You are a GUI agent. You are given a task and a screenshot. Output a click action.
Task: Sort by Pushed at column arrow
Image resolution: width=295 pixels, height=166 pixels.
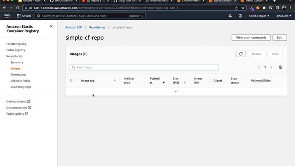click(164, 83)
